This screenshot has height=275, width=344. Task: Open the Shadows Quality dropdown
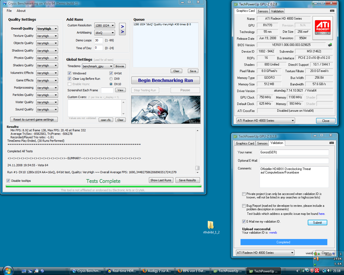(x=47, y=51)
